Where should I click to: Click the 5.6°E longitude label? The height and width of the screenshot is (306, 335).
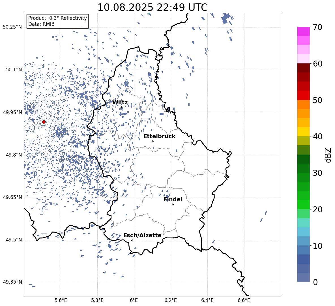pyautogui.click(x=61, y=300)
